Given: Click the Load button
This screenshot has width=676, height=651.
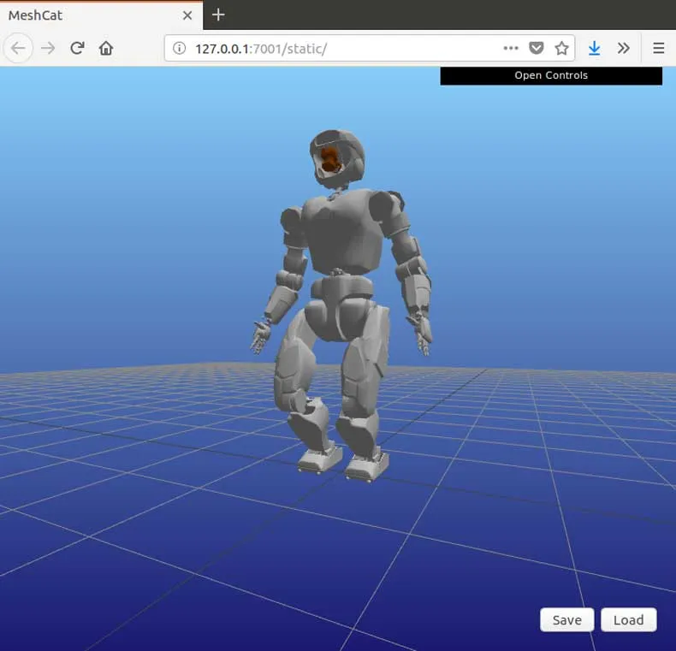Looking at the screenshot, I should [629, 620].
